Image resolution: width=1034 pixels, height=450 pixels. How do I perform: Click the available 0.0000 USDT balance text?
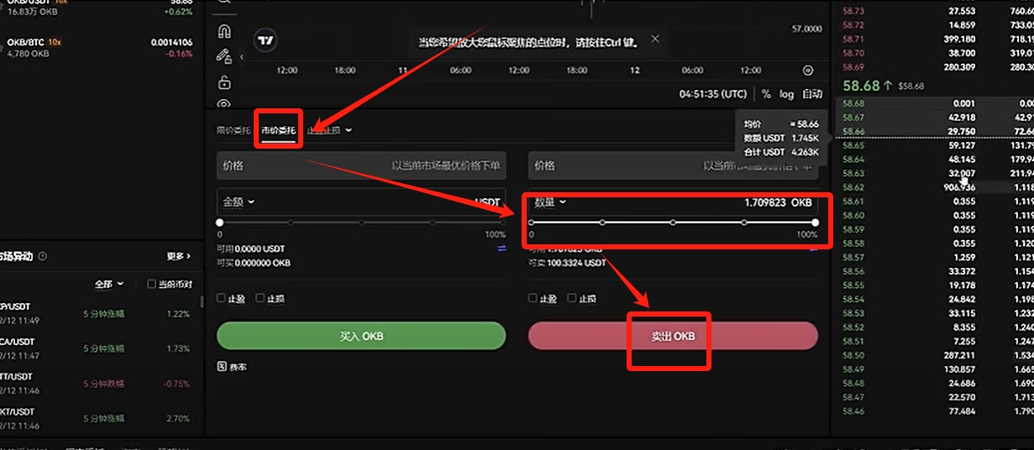tap(251, 249)
